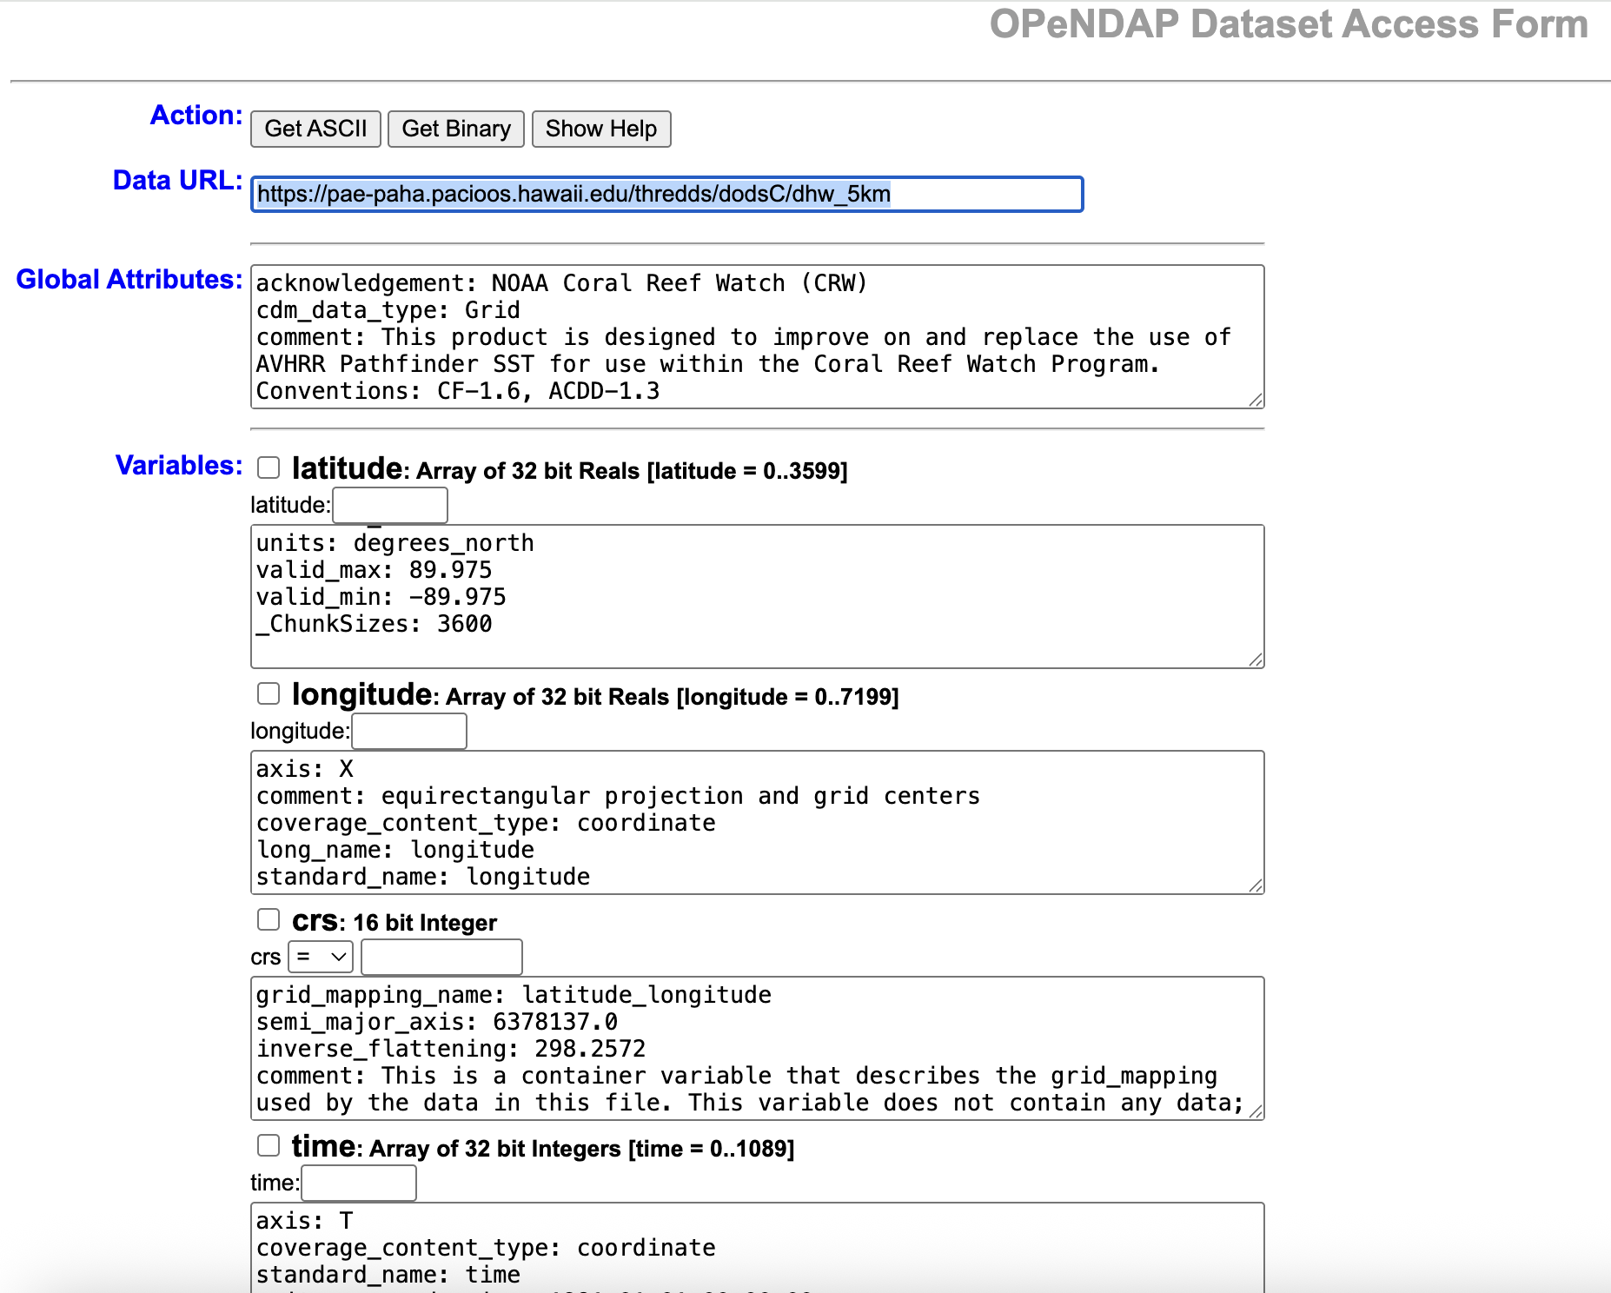Click the Variables label link
The image size is (1611, 1293).
coord(179,465)
